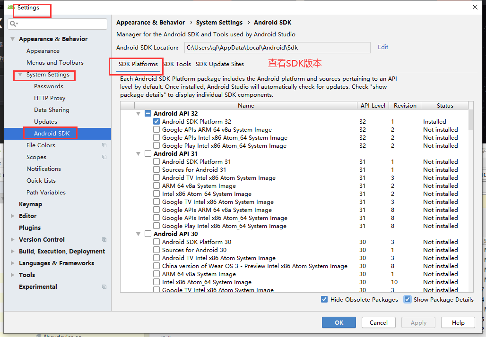Click the project-level icon beside File Colors
This screenshot has height=337, width=486.
[104, 145]
